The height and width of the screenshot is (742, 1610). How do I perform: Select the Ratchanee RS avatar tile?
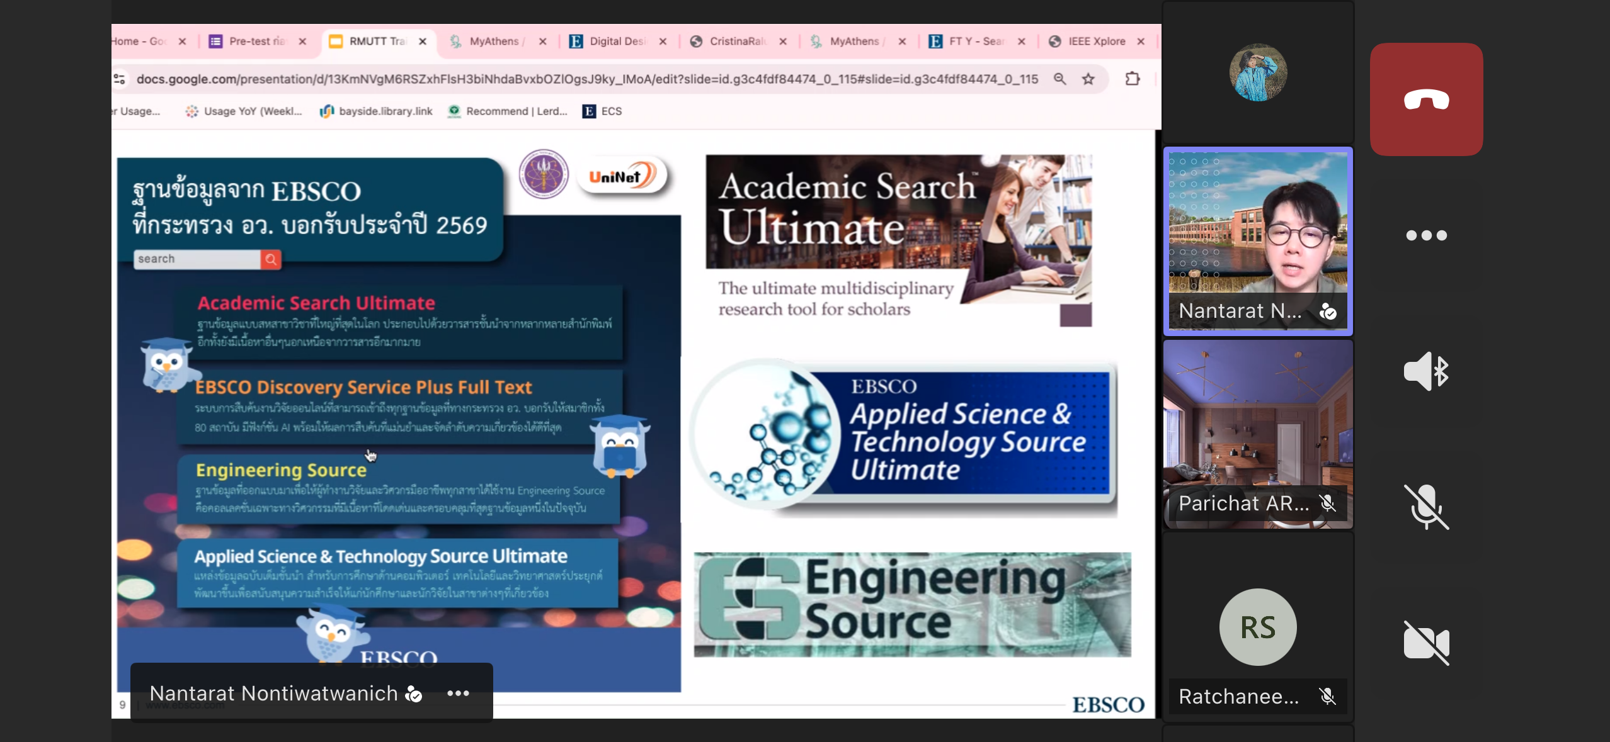point(1257,627)
